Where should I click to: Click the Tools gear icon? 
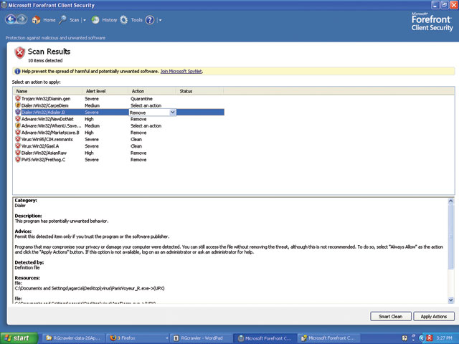click(124, 20)
